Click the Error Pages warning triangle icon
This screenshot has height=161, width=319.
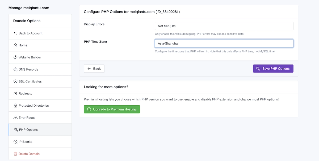click(x=15, y=118)
